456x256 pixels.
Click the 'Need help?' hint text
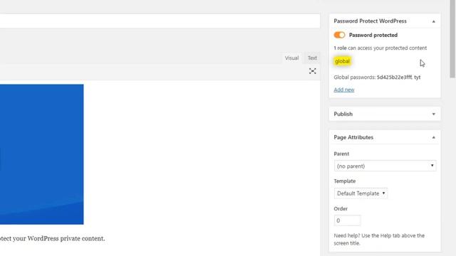click(379, 239)
